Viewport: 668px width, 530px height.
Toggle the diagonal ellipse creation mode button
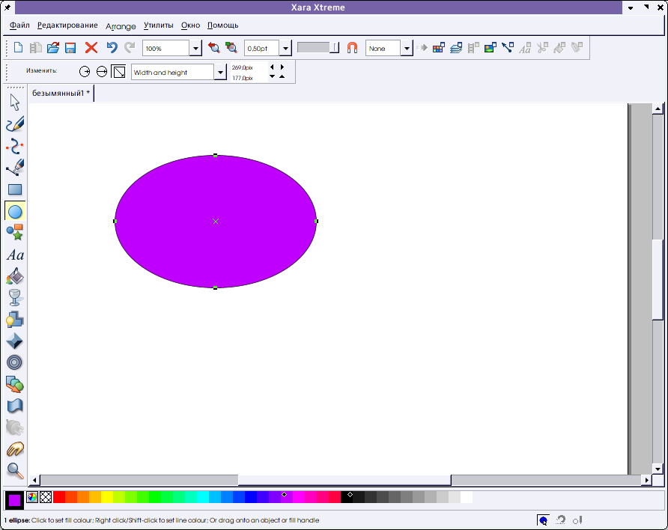click(118, 72)
